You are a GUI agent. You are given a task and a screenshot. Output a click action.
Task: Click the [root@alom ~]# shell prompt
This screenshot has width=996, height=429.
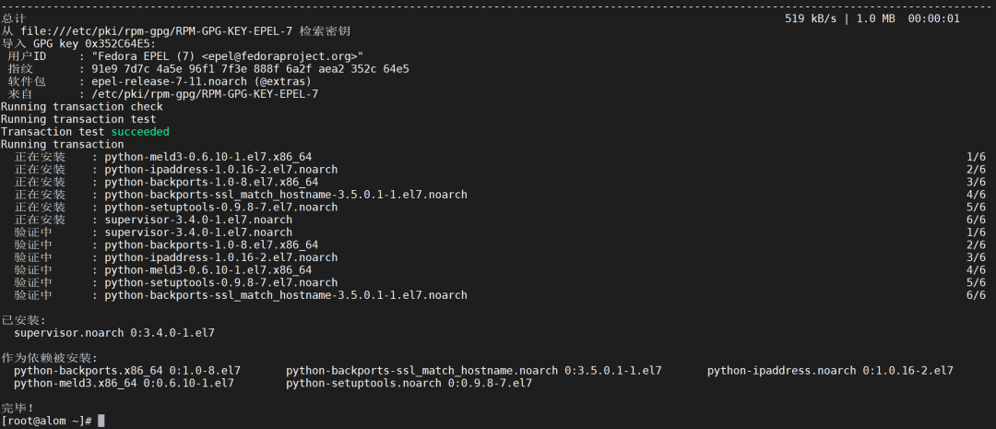pos(46,421)
